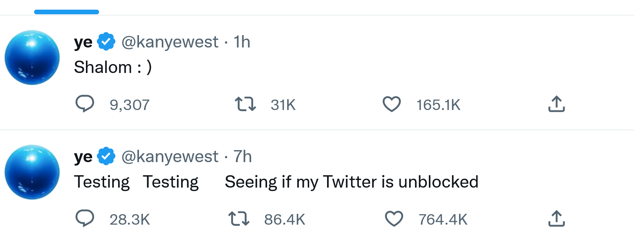Screen dimensions: 634x242
Task: Click the "ye" display name on second tweet
Action: point(83,156)
